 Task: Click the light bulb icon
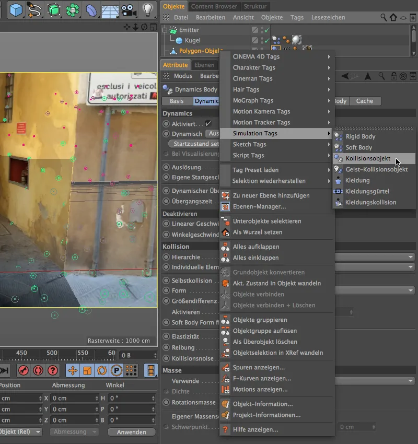pos(148,9)
